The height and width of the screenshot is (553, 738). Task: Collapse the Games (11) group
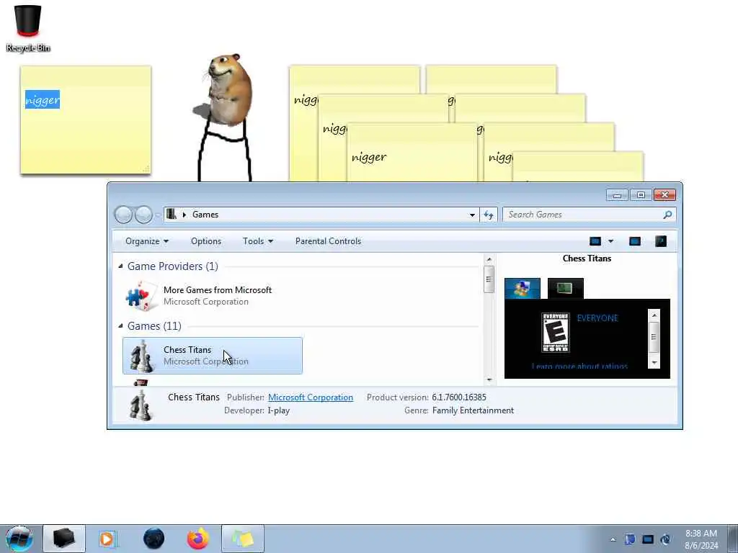[x=120, y=326]
